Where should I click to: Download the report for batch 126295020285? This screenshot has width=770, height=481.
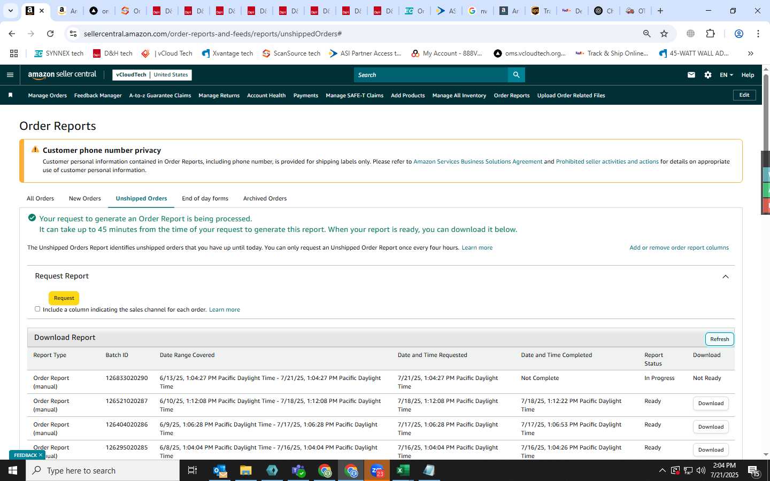tap(711, 450)
